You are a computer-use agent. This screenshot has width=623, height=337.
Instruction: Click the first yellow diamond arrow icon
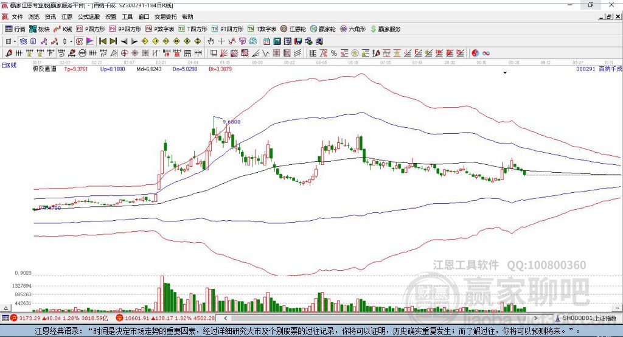pos(145,41)
